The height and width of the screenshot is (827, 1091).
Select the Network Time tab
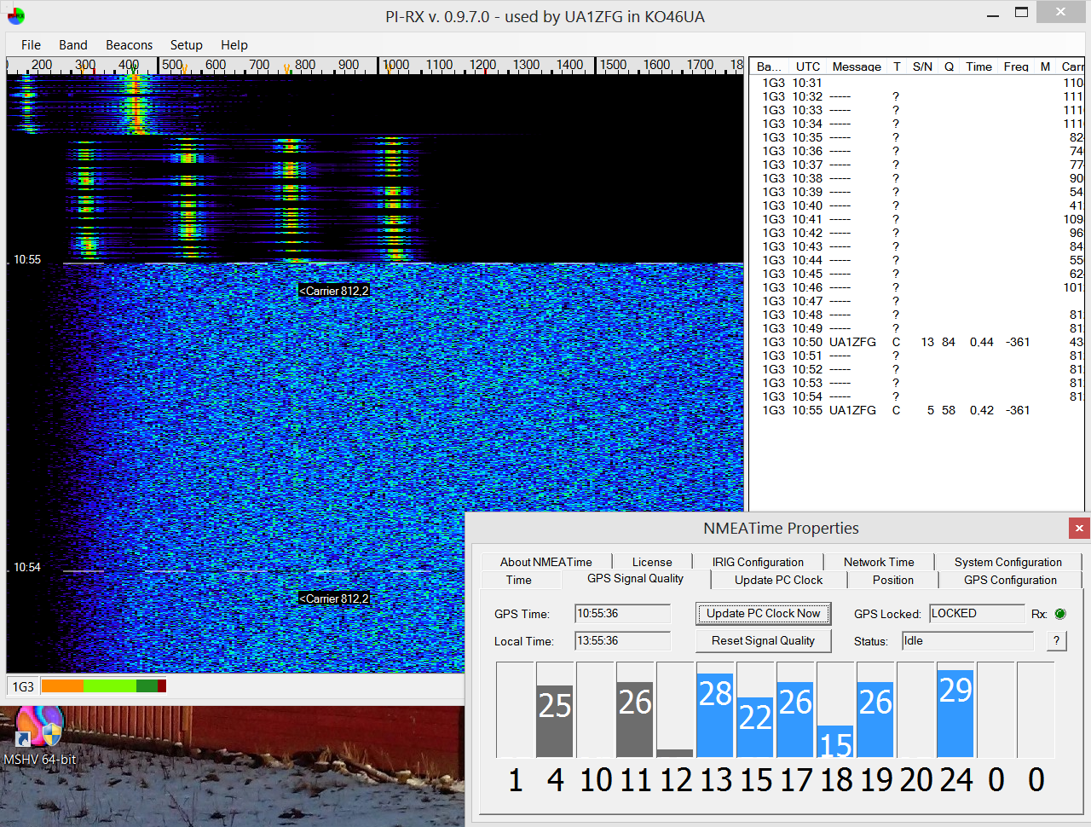878,562
